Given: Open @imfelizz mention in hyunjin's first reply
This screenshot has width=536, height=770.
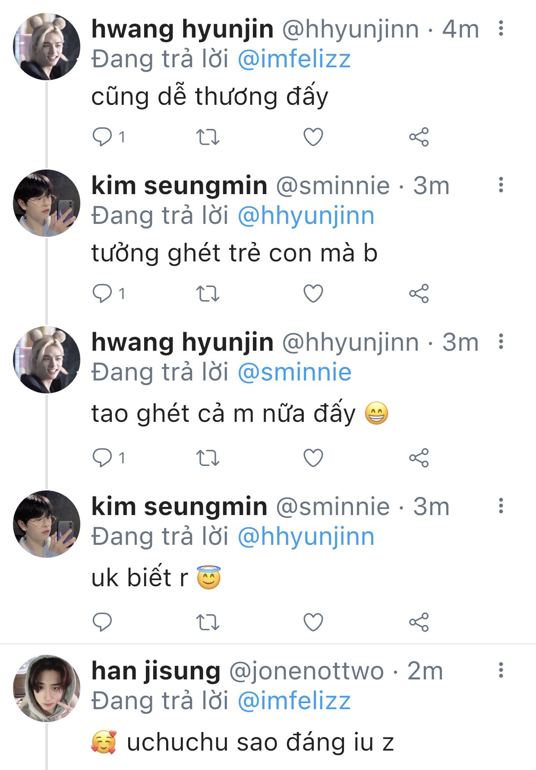Looking at the screenshot, I should (x=294, y=59).
